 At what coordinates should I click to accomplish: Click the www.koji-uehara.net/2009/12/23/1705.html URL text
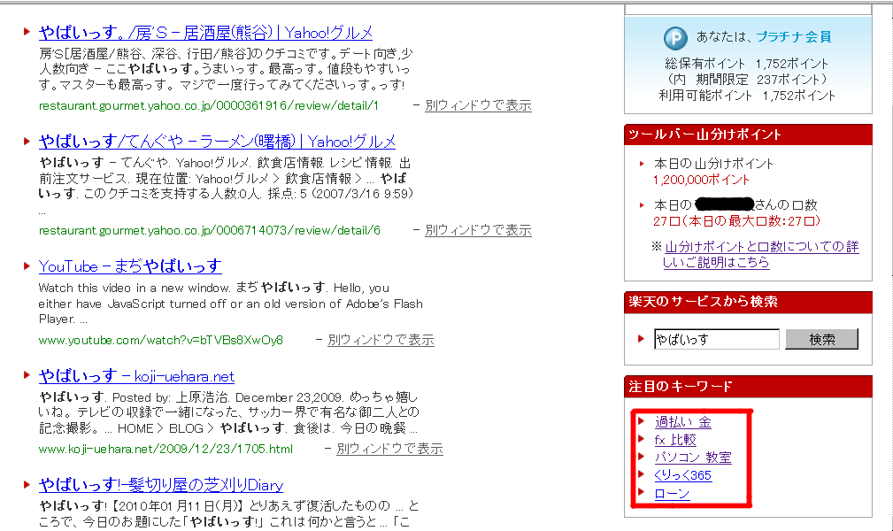click(166, 450)
